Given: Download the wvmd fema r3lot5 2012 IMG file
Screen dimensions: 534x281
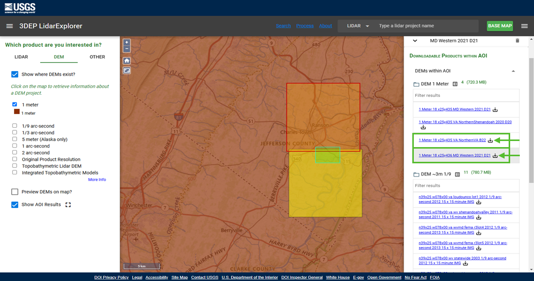Looking at the screenshot, I should pos(479,249).
